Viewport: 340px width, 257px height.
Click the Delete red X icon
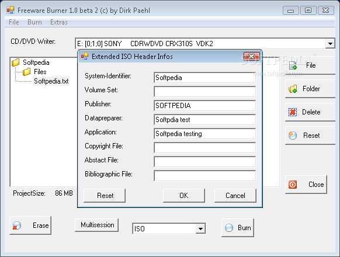tap(293, 112)
